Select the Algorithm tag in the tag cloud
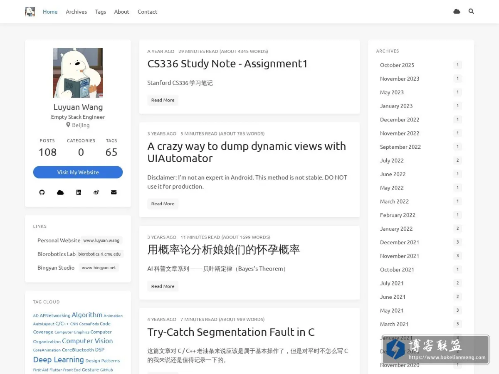The height and width of the screenshot is (374, 499). (x=87, y=315)
